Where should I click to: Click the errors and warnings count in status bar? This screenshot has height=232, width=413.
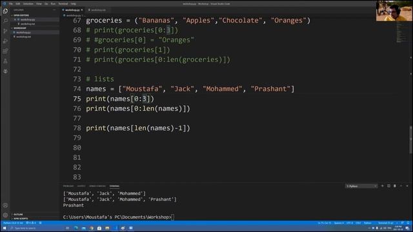(x=30, y=223)
